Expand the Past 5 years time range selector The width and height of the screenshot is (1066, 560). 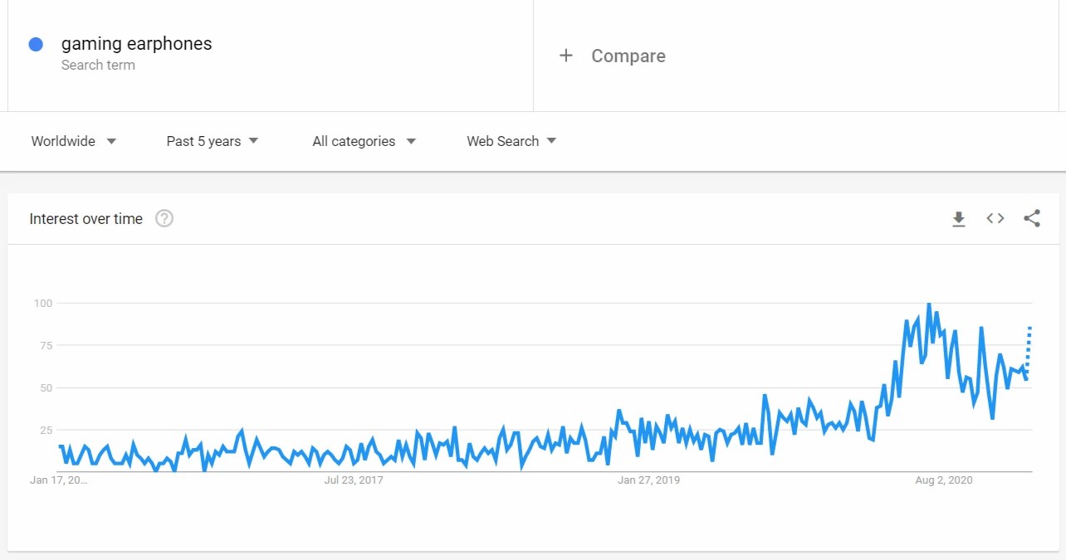(212, 141)
